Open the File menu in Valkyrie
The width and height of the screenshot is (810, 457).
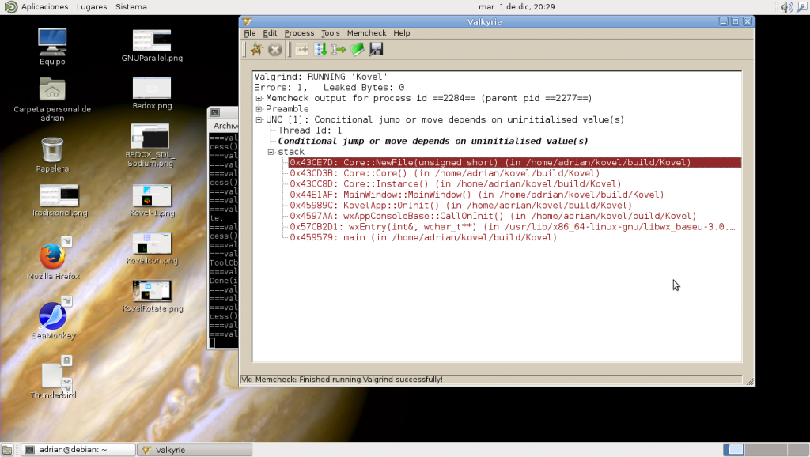(249, 33)
